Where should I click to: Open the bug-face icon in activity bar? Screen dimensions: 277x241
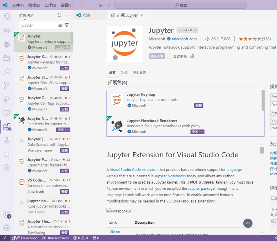[x=7, y=44]
